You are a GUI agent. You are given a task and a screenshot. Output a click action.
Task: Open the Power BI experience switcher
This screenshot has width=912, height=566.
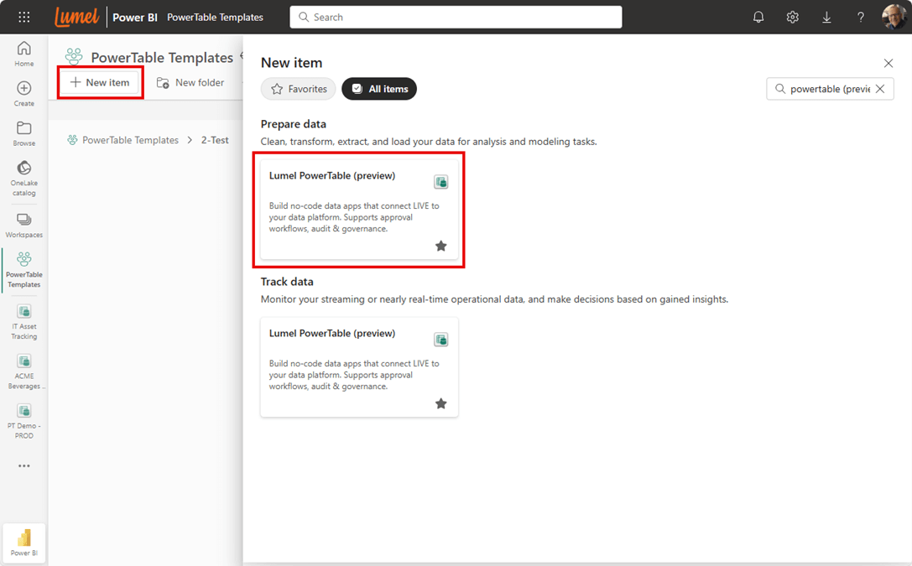(24, 542)
